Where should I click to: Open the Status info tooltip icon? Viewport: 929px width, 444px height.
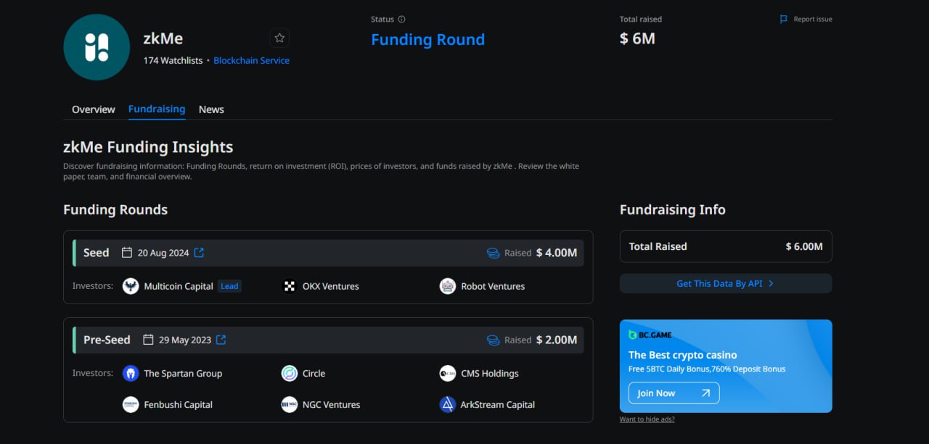point(401,20)
